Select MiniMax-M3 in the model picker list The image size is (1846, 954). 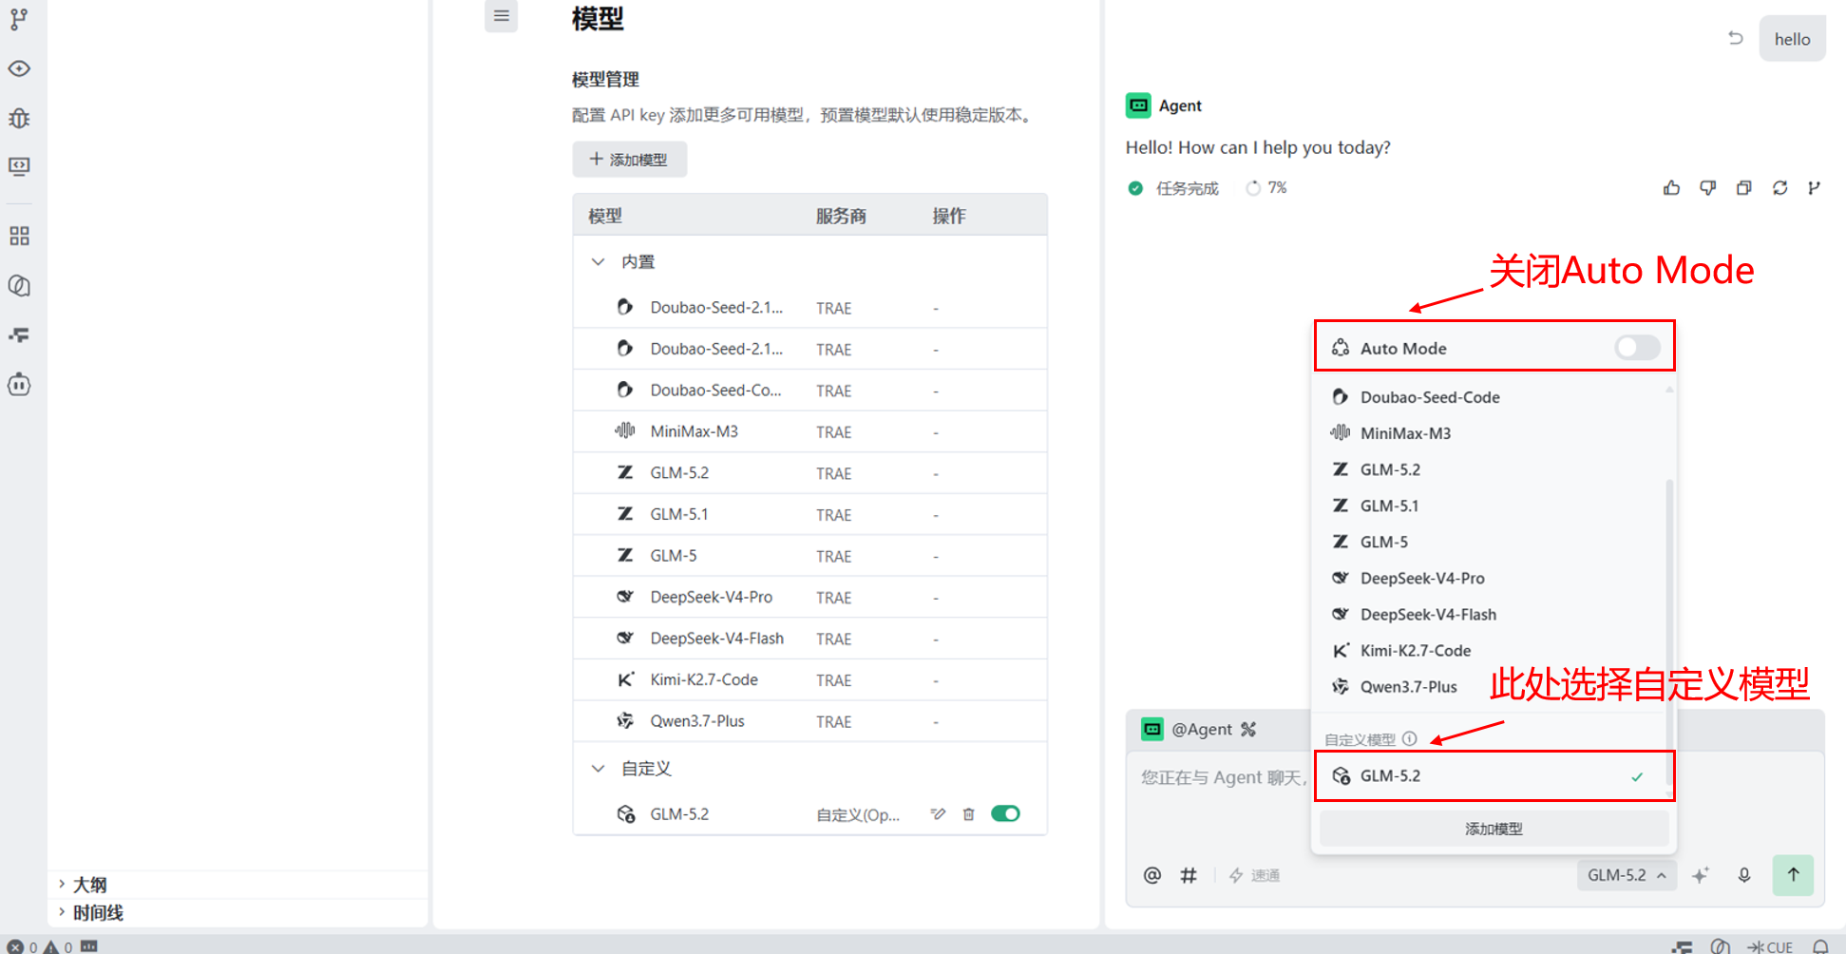coord(1494,433)
